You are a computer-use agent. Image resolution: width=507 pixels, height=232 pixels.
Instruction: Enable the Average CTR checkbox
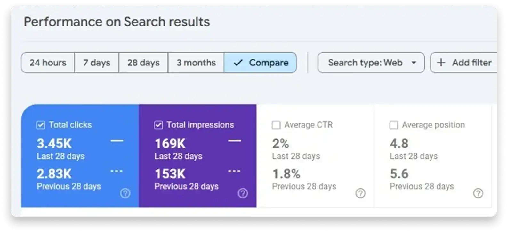coord(276,125)
